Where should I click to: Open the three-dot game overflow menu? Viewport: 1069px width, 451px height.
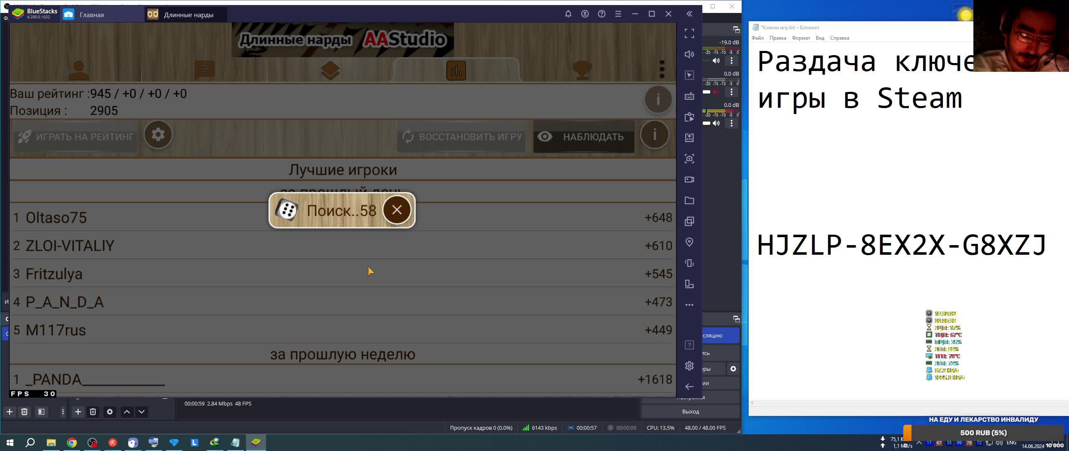click(x=661, y=69)
